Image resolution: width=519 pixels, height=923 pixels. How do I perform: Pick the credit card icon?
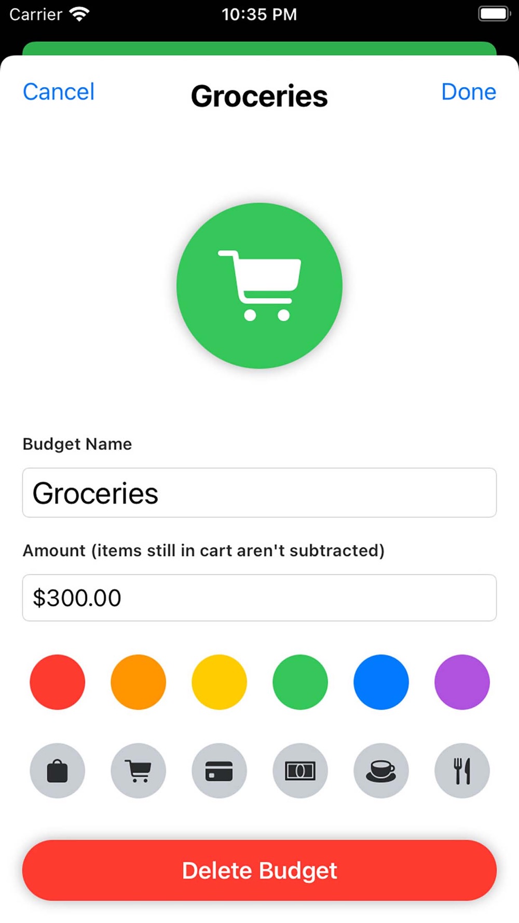coord(220,771)
